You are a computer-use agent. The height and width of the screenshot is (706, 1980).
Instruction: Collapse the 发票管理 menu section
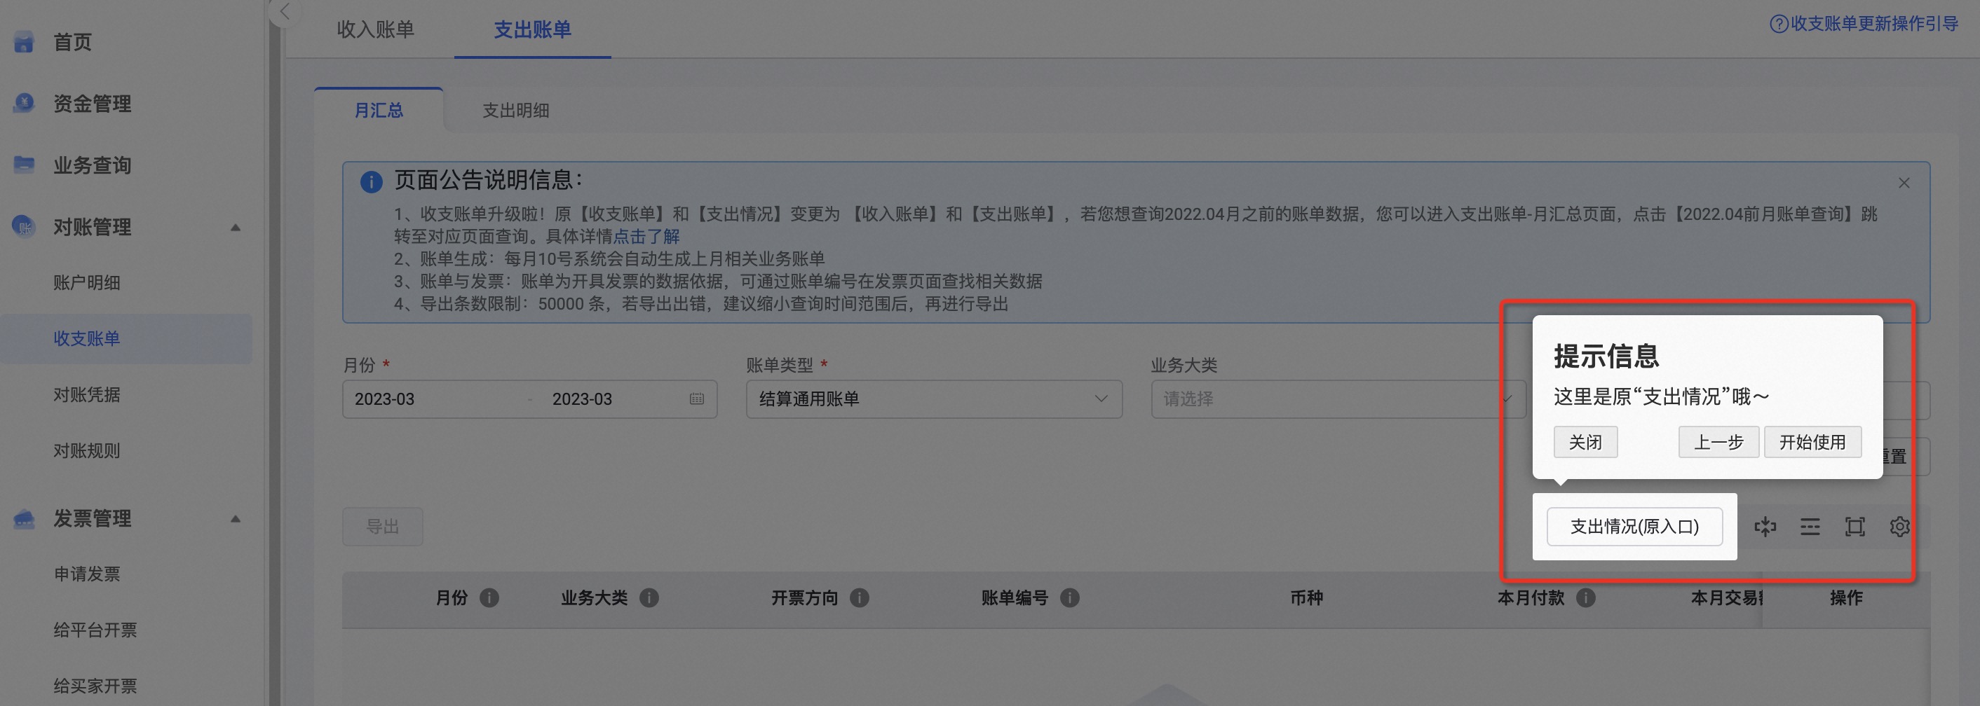click(236, 519)
